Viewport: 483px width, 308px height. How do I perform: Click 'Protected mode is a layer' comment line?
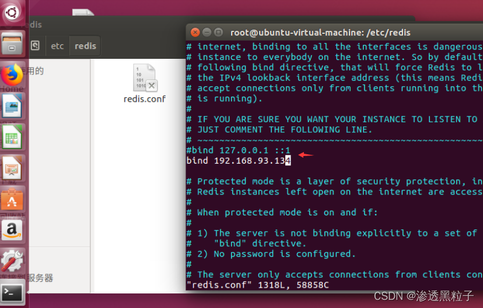[x=334, y=181]
